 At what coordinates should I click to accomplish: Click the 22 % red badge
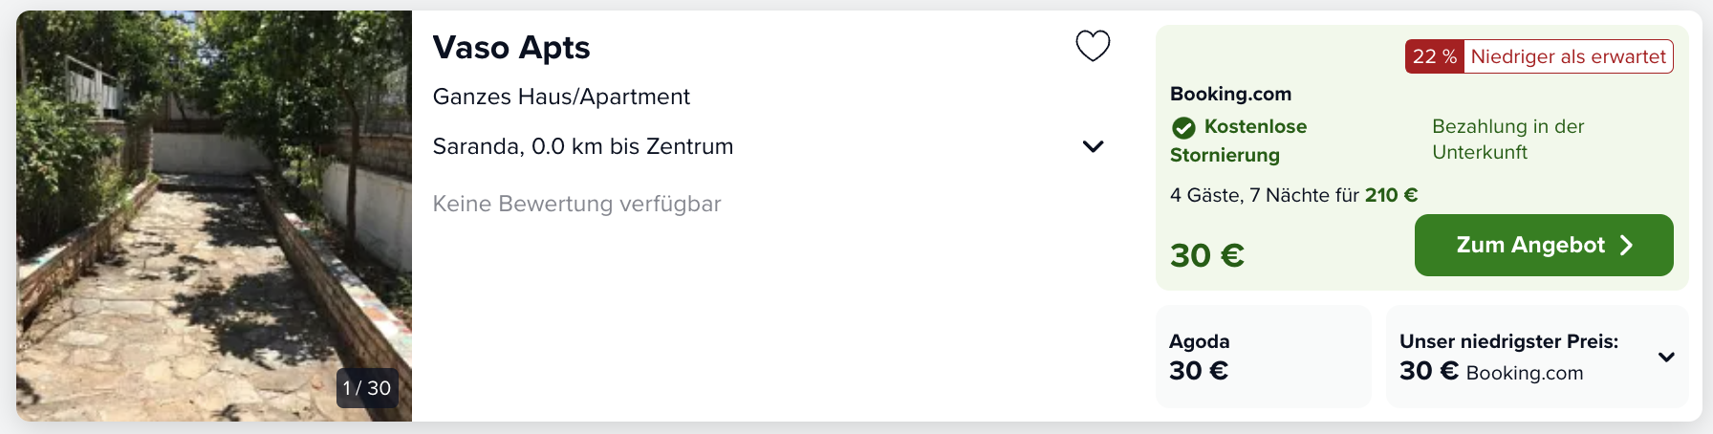pos(1435,56)
